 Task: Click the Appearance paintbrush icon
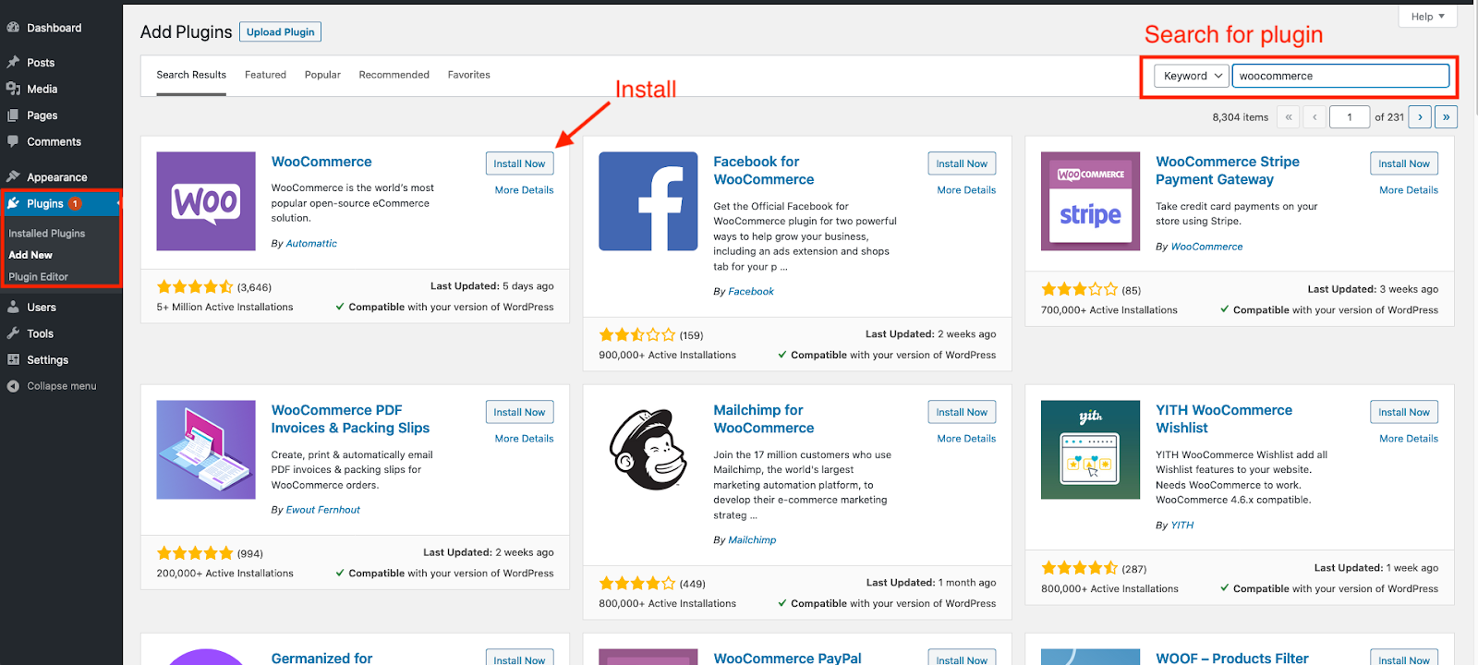(13, 176)
